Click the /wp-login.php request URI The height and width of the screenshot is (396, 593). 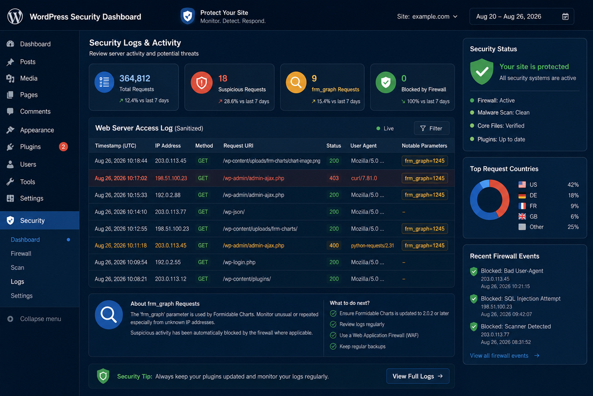pyautogui.click(x=239, y=262)
